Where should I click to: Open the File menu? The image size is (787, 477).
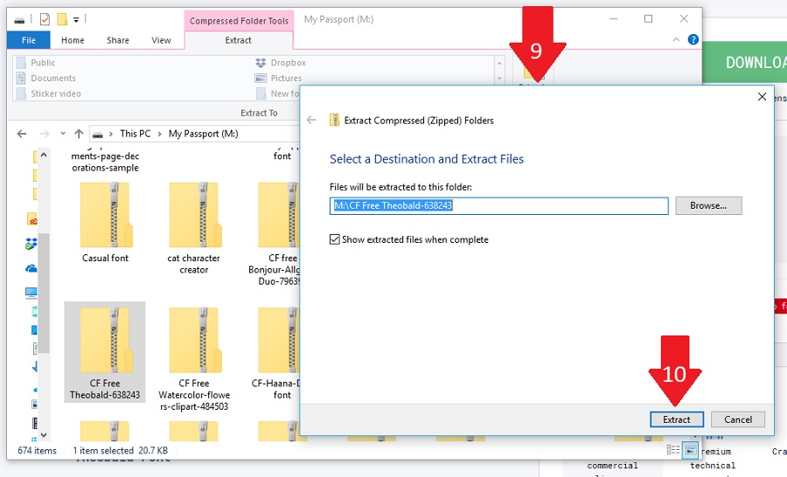29,40
